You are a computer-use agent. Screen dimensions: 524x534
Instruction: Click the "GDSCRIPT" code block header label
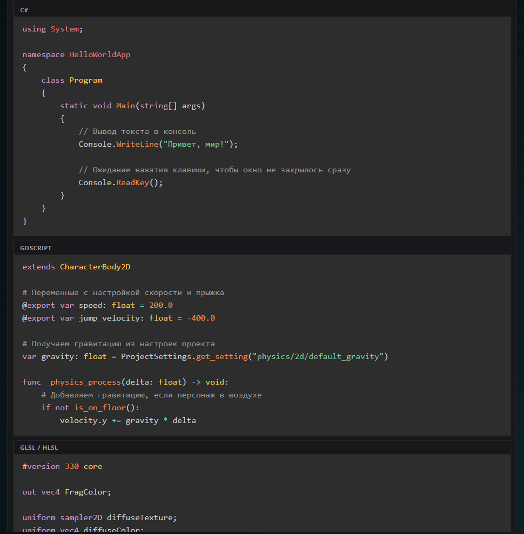[x=36, y=248]
